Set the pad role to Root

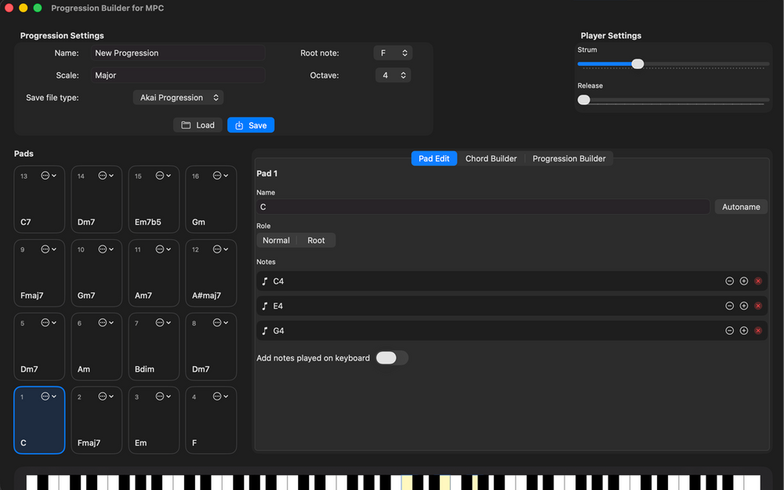point(316,241)
